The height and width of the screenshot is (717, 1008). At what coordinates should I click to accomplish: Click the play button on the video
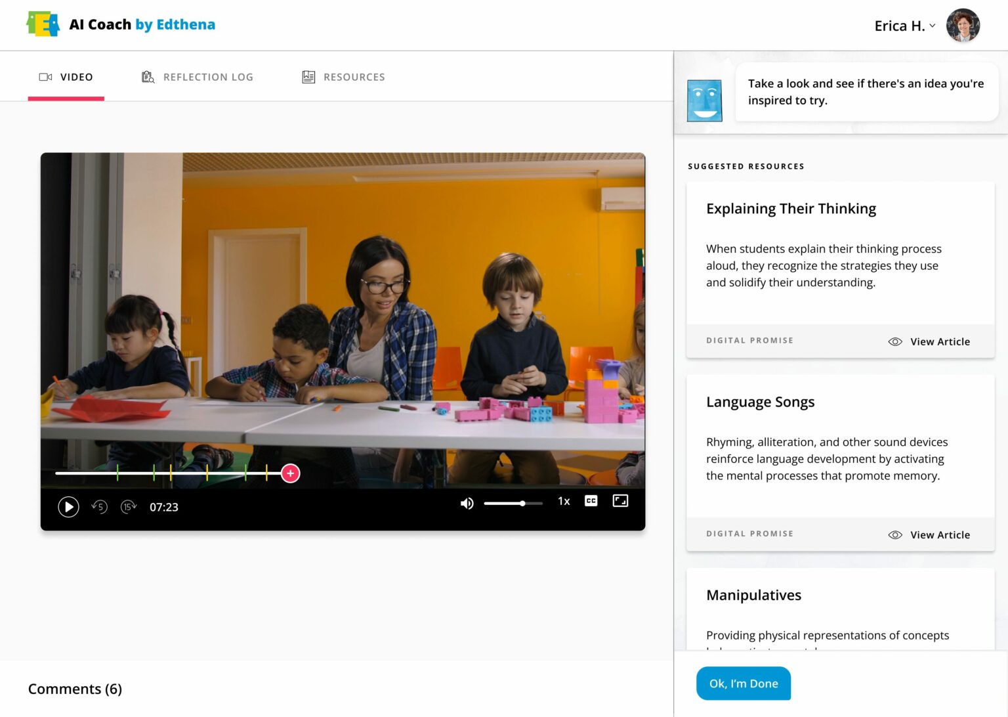(68, 507)
